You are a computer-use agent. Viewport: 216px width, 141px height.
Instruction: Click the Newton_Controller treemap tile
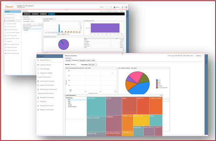coord(96,124)
